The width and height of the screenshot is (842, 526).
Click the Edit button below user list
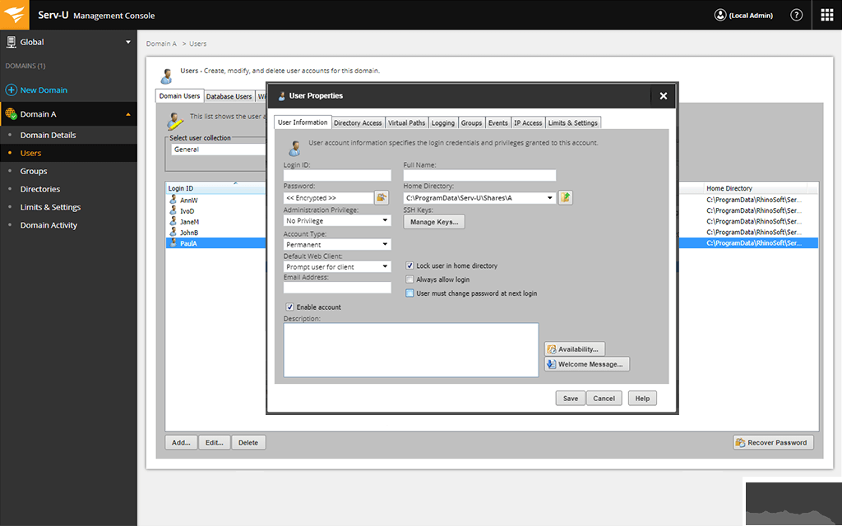(x=215, y=442)
